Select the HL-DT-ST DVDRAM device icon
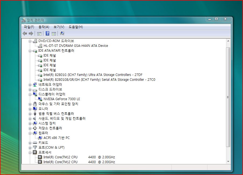 (40, 46)
